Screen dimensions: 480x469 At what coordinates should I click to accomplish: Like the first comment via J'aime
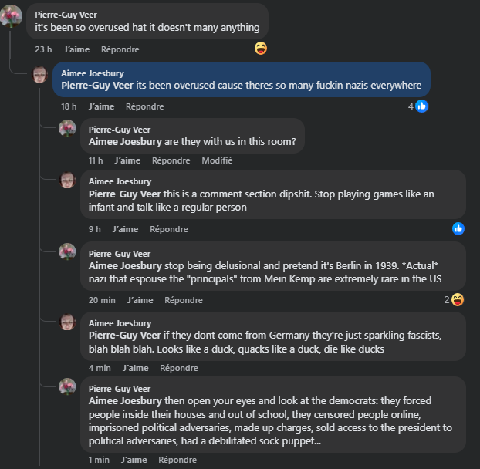[x=76, y=49]
